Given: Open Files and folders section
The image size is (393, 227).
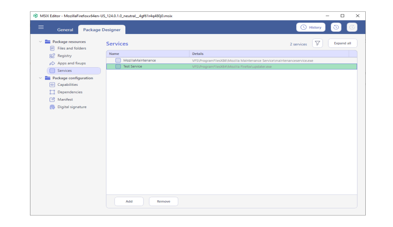Looking at the screenshot, I should pos(72,48).
